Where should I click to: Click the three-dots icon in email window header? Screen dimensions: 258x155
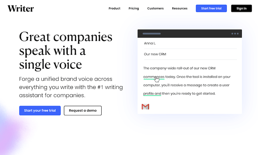pyautogui.click(x=235, y=34)
